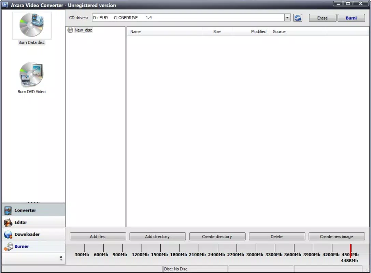The image size is (371, 273).
Task: Click the Editor section icon
Action: pos(8,222)
